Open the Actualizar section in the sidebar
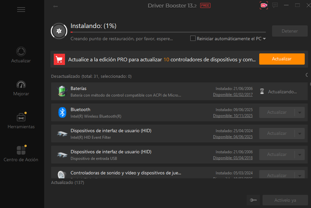The image size is (311, 208). point(21,54)
